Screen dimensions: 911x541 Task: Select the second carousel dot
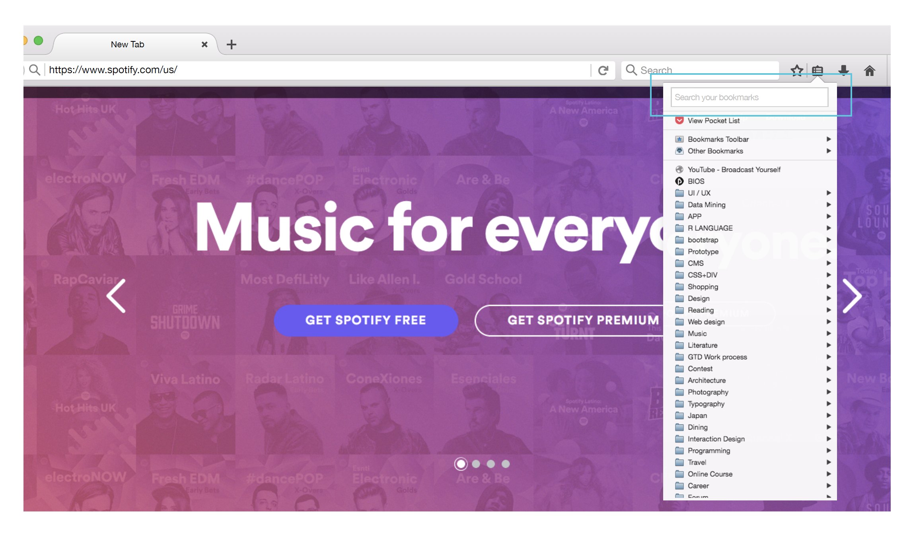pos(476,464)
